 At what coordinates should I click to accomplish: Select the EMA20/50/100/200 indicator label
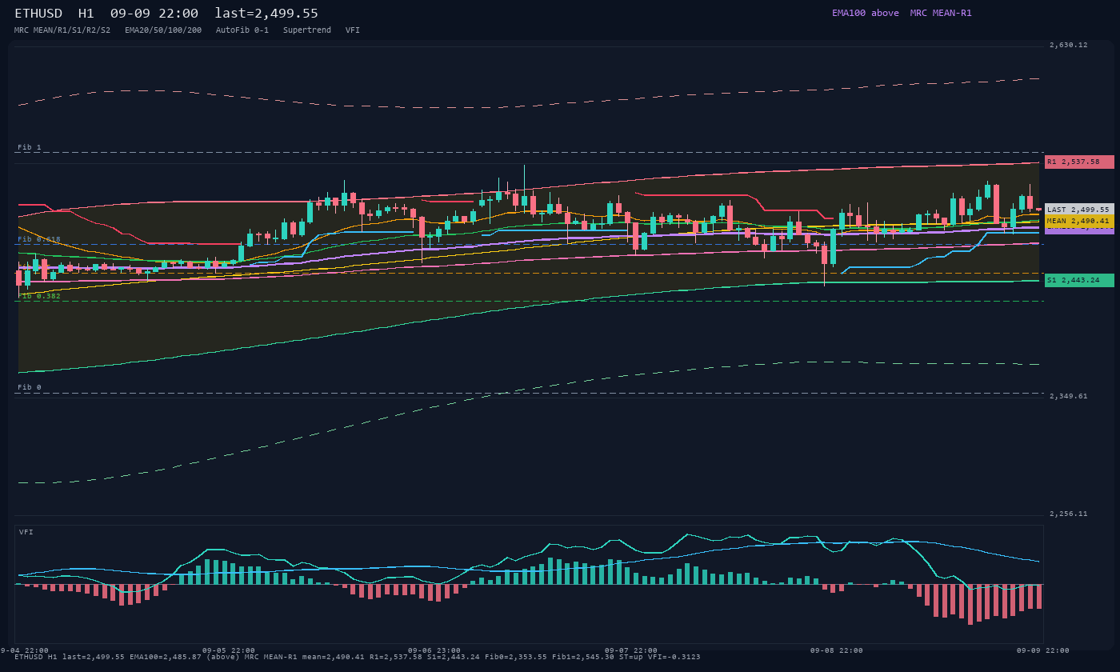(x=163, y=30)
